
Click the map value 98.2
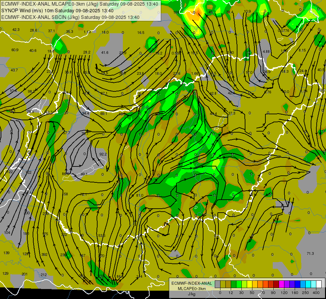pyautogui.click(x=31, y=91)
